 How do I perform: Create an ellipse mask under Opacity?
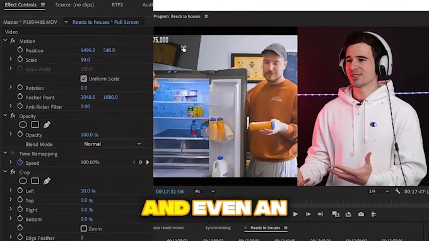tap(23, 125)
